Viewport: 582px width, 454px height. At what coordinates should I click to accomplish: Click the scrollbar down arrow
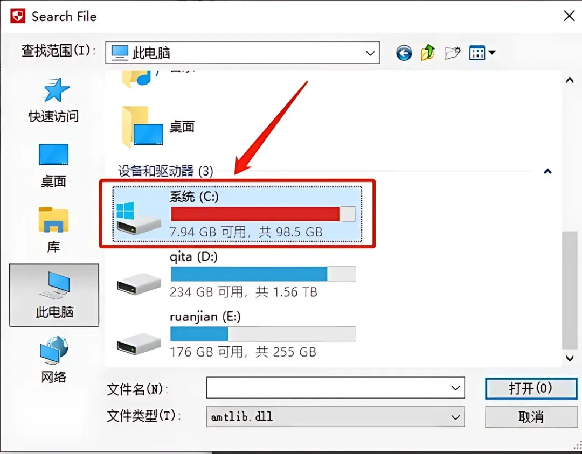pyautogui.click(x=570, y=358)
